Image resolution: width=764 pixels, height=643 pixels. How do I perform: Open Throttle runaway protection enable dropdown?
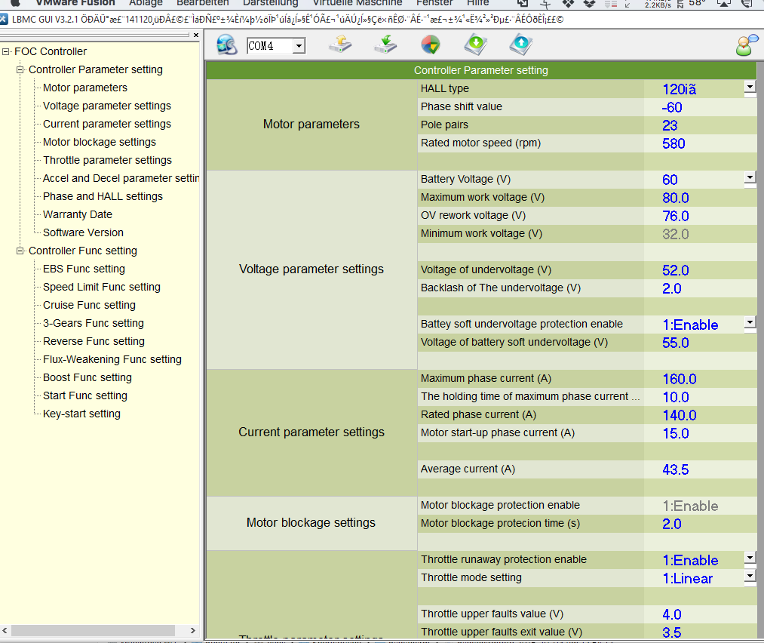pos(750,558)
